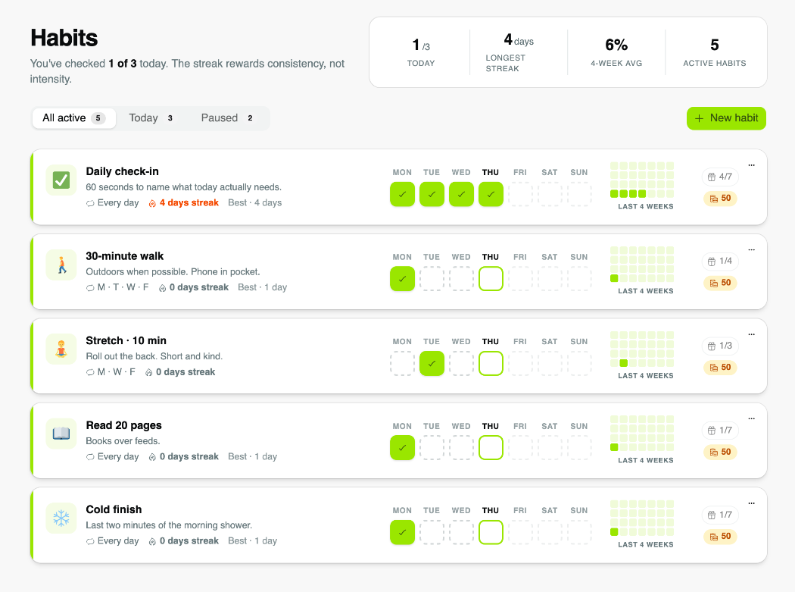
Task: Click the flame icon beside 4 days streak
Action: [152, 203]
